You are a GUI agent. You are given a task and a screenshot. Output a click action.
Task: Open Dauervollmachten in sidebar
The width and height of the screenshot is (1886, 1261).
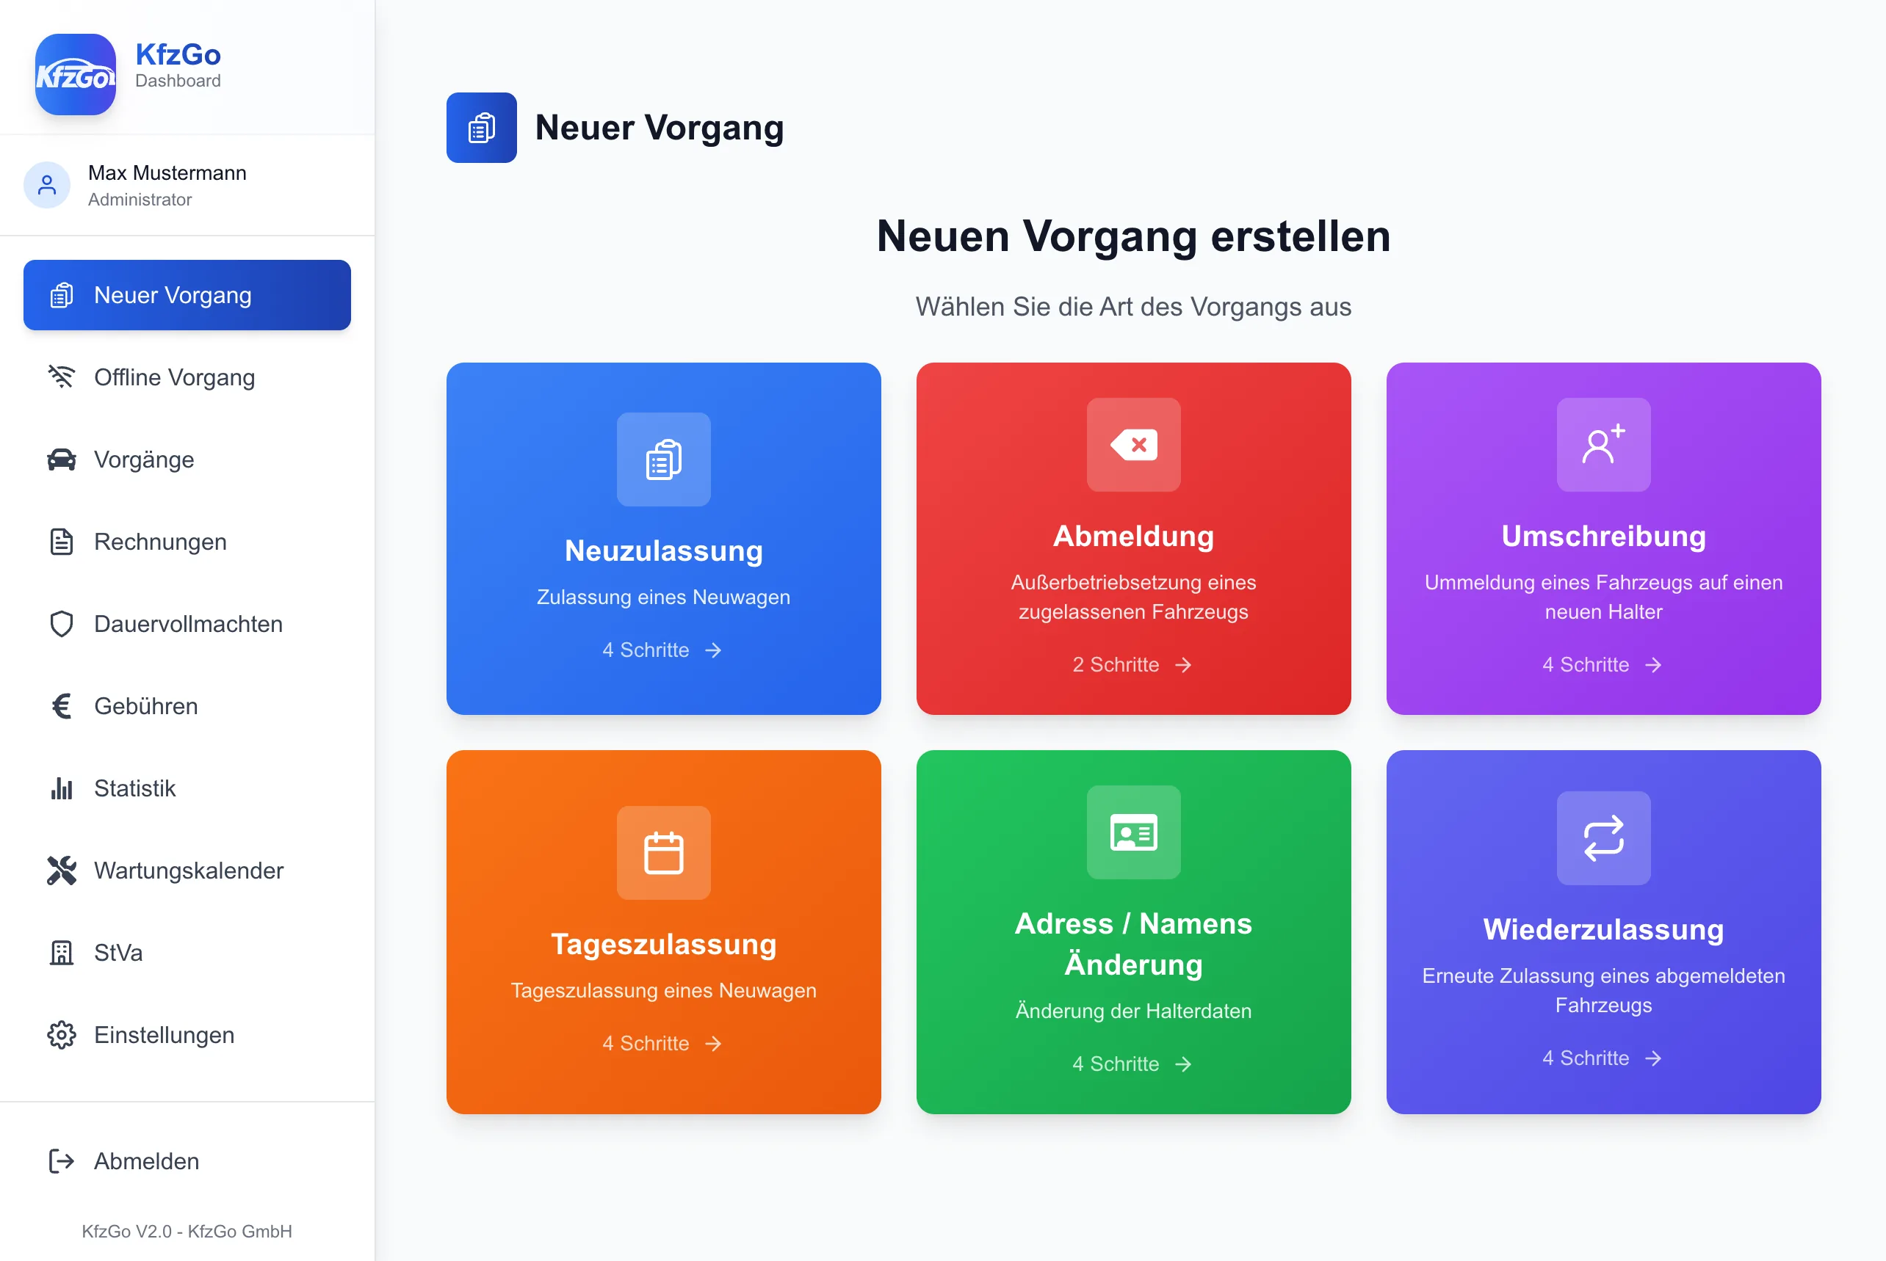point(187,624)
